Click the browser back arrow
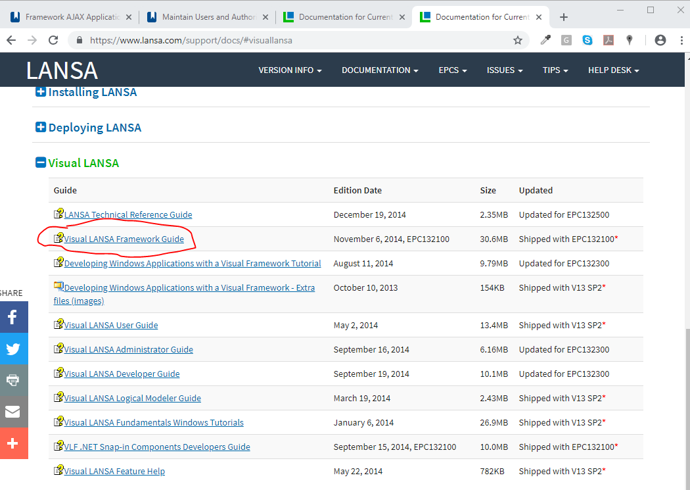Image resolution: width=690 pixels, height=490 pixels. coord(12,40)
